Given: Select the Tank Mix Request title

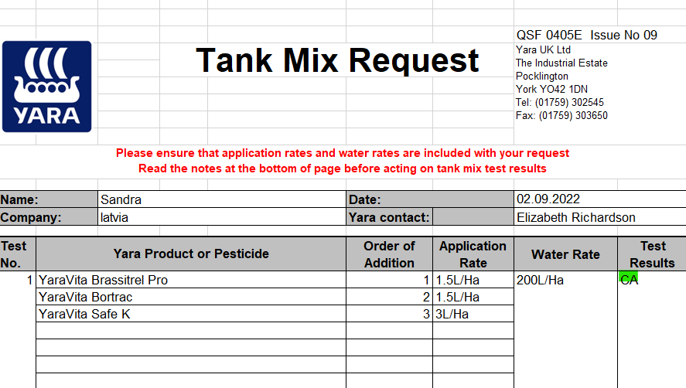Looking at the screenshot, I should pyautogui.click(x=337, y=60).
